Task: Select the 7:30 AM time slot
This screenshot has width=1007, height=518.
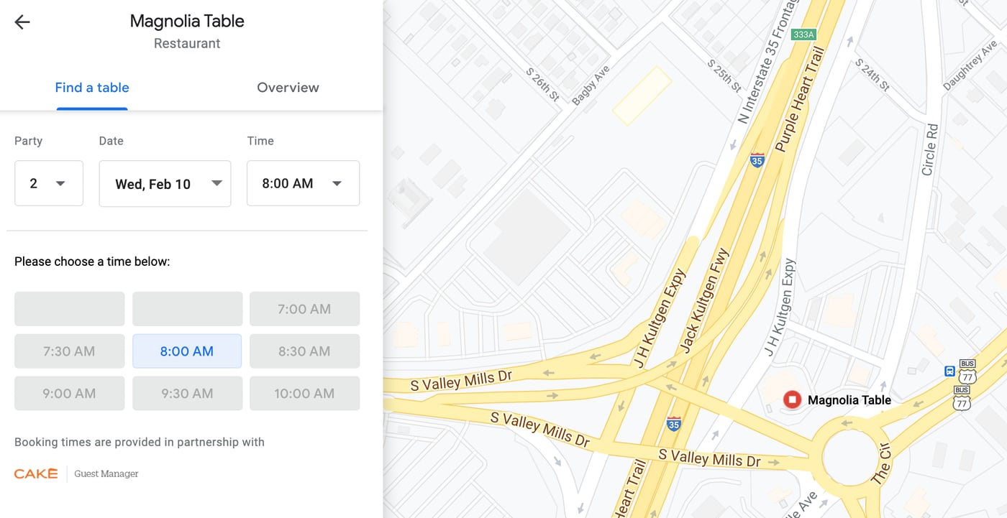Action: click(69, 351)
